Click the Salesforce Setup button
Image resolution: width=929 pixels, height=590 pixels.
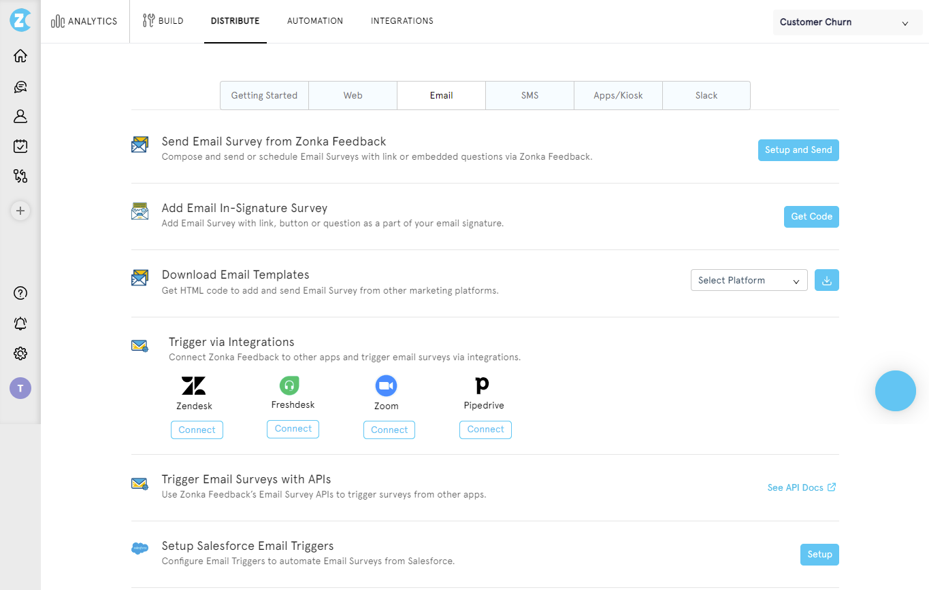pos(819,555)
